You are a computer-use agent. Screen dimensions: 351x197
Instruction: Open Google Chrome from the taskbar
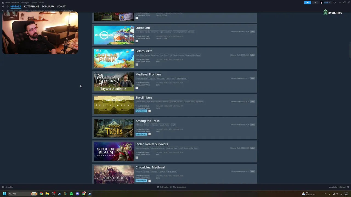(x=41, y=194)
